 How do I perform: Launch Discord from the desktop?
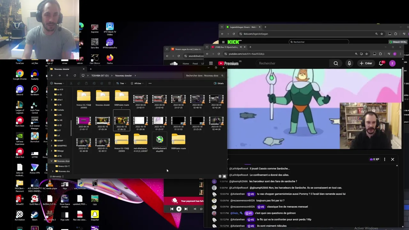coord(20,91)
